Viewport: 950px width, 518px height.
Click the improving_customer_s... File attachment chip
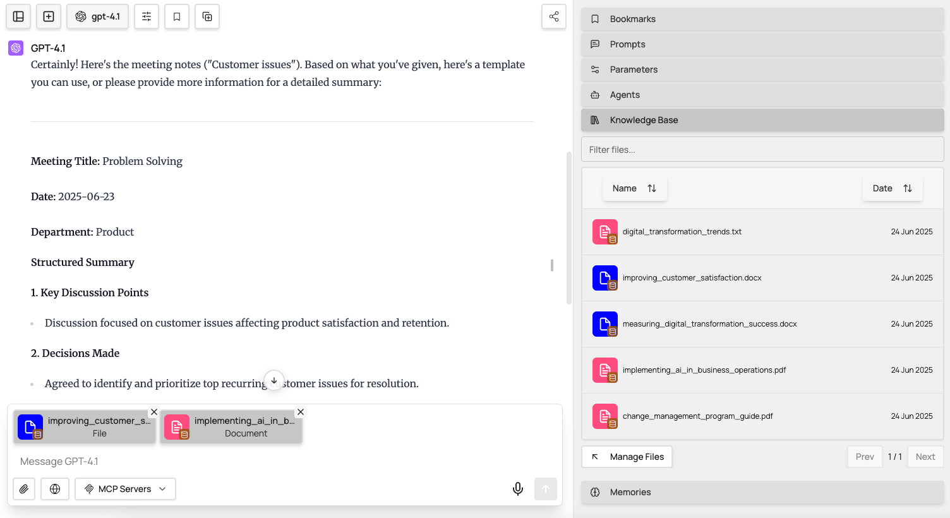[x=85, y=427]
